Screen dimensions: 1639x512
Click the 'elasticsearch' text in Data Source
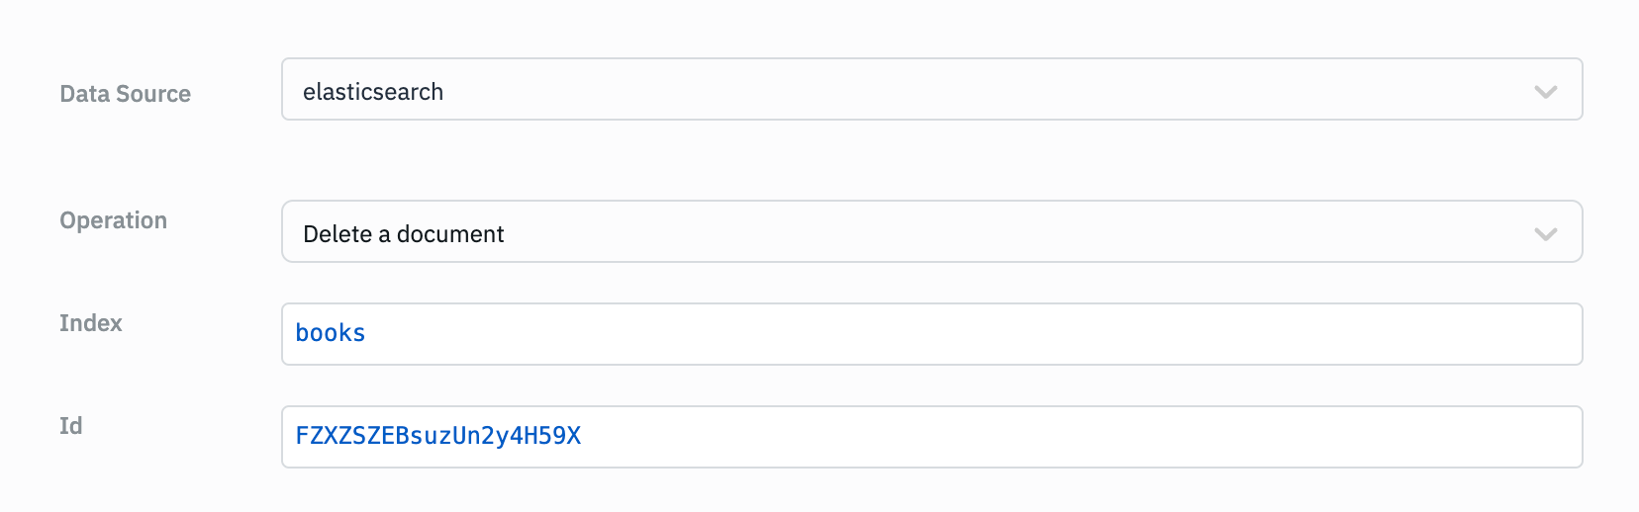coord(373,92)
